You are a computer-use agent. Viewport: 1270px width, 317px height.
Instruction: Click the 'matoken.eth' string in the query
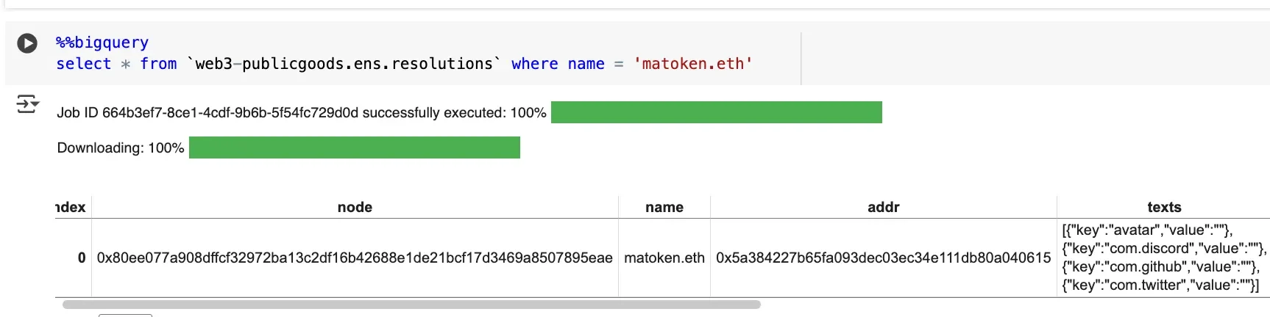coord(693,64)
